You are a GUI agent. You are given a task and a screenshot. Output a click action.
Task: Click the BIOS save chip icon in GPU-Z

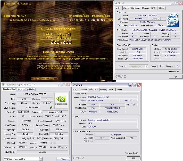point(51,107)
